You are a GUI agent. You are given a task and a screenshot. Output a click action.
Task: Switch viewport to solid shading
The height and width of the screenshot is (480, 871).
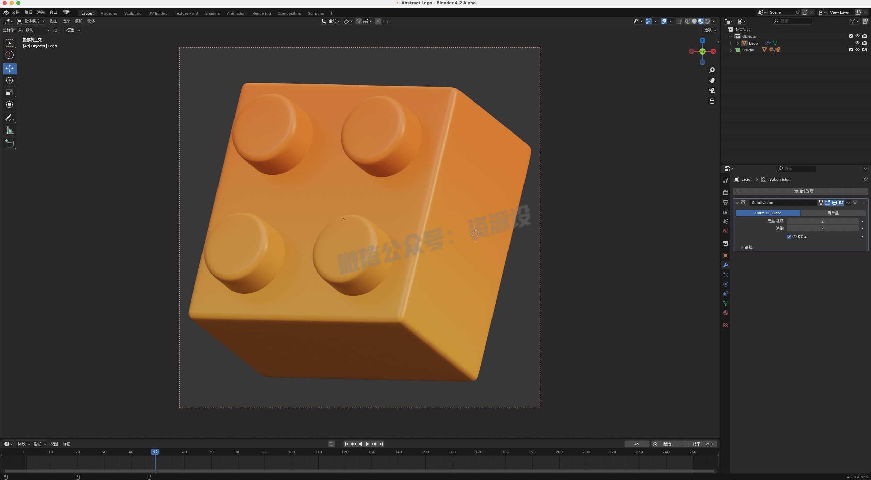point(694,21)
